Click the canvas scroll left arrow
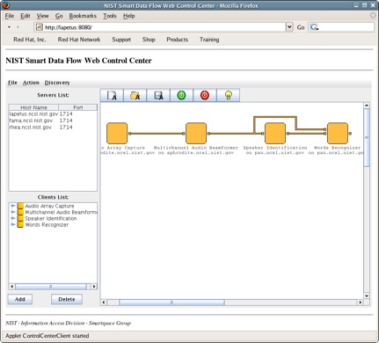The width and height of the screenshot is (379, 343). click(104, 303)
